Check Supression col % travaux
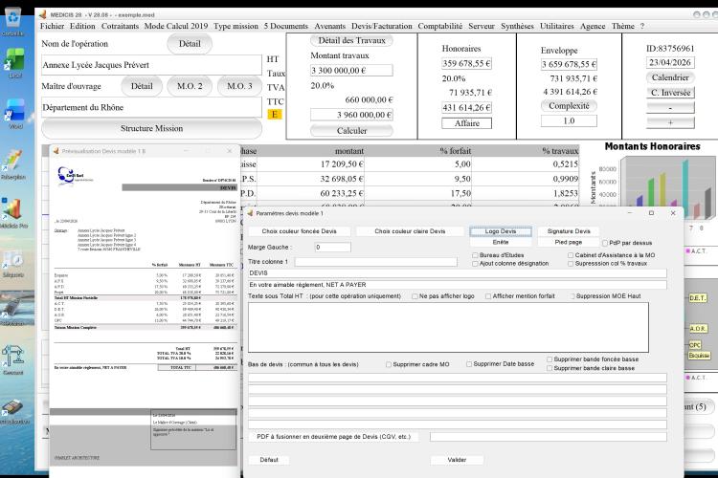The width and height of the screenshot is (718, 478). coord(571,264)
